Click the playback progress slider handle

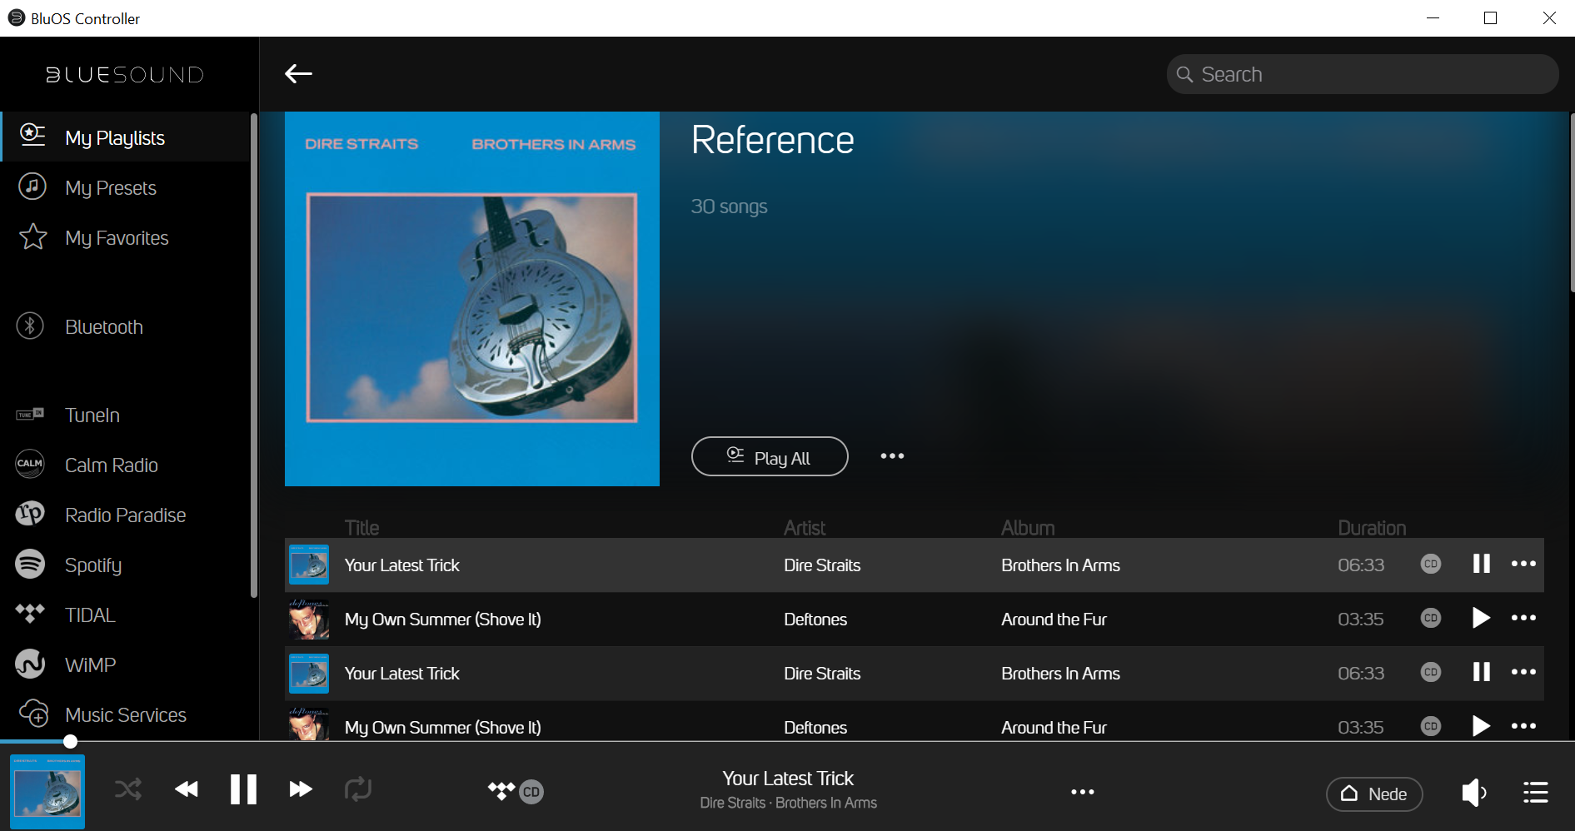[x=71, y=741]
